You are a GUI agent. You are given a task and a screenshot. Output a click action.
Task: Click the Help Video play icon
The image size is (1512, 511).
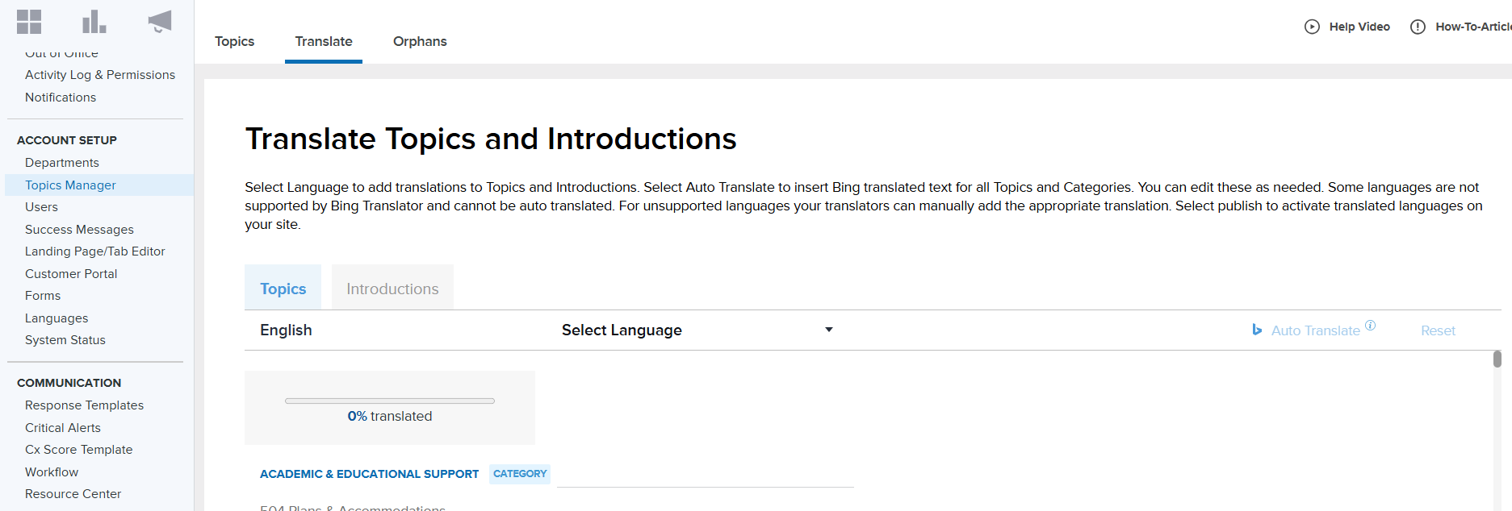tap(1312, 27)
